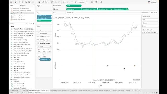Viewport: 167px width, 94px height.
Task: Click the Save icon in toolbar
Action: [x=23, y=2]
